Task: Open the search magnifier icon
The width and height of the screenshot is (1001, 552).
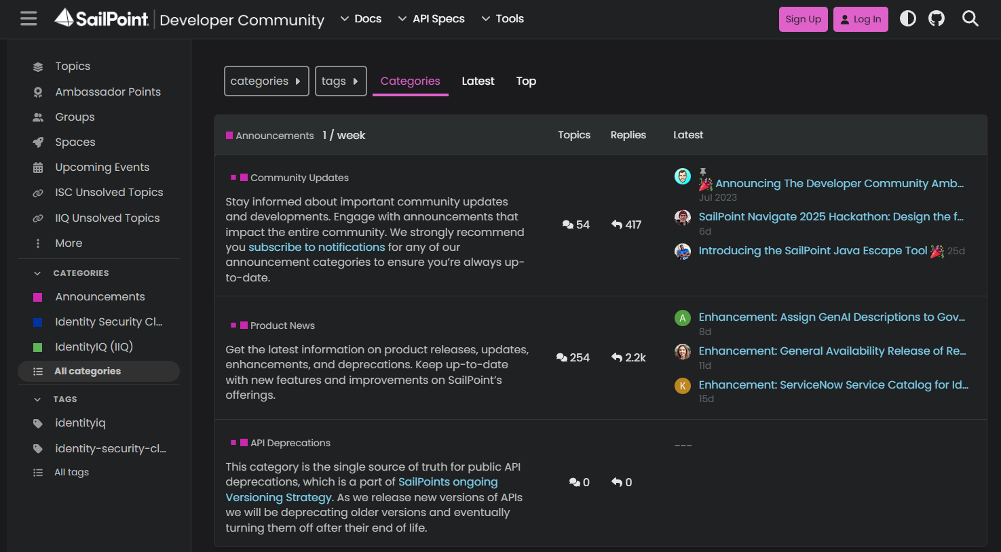Action: click(970, 18)
